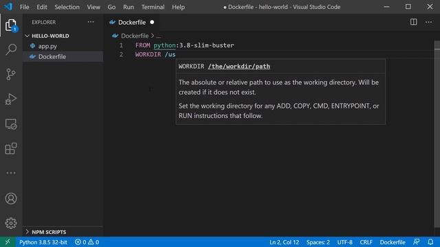
Task: Open the Run and Debug view
Action: pos(11,99)
